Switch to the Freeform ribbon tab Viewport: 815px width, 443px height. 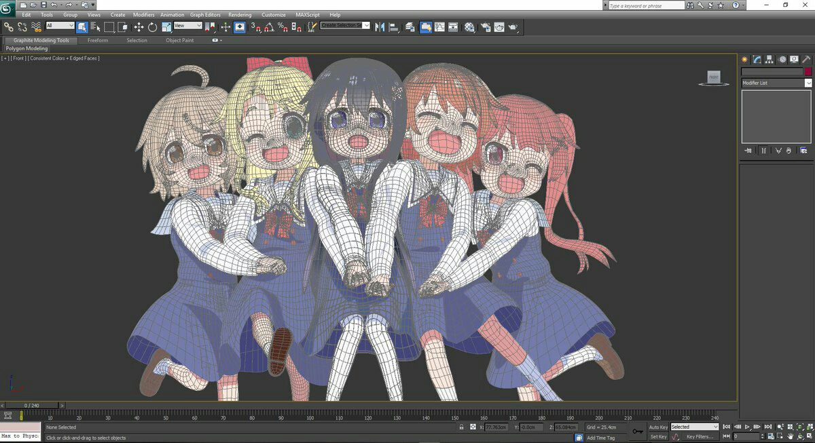(x=98, y=40)
